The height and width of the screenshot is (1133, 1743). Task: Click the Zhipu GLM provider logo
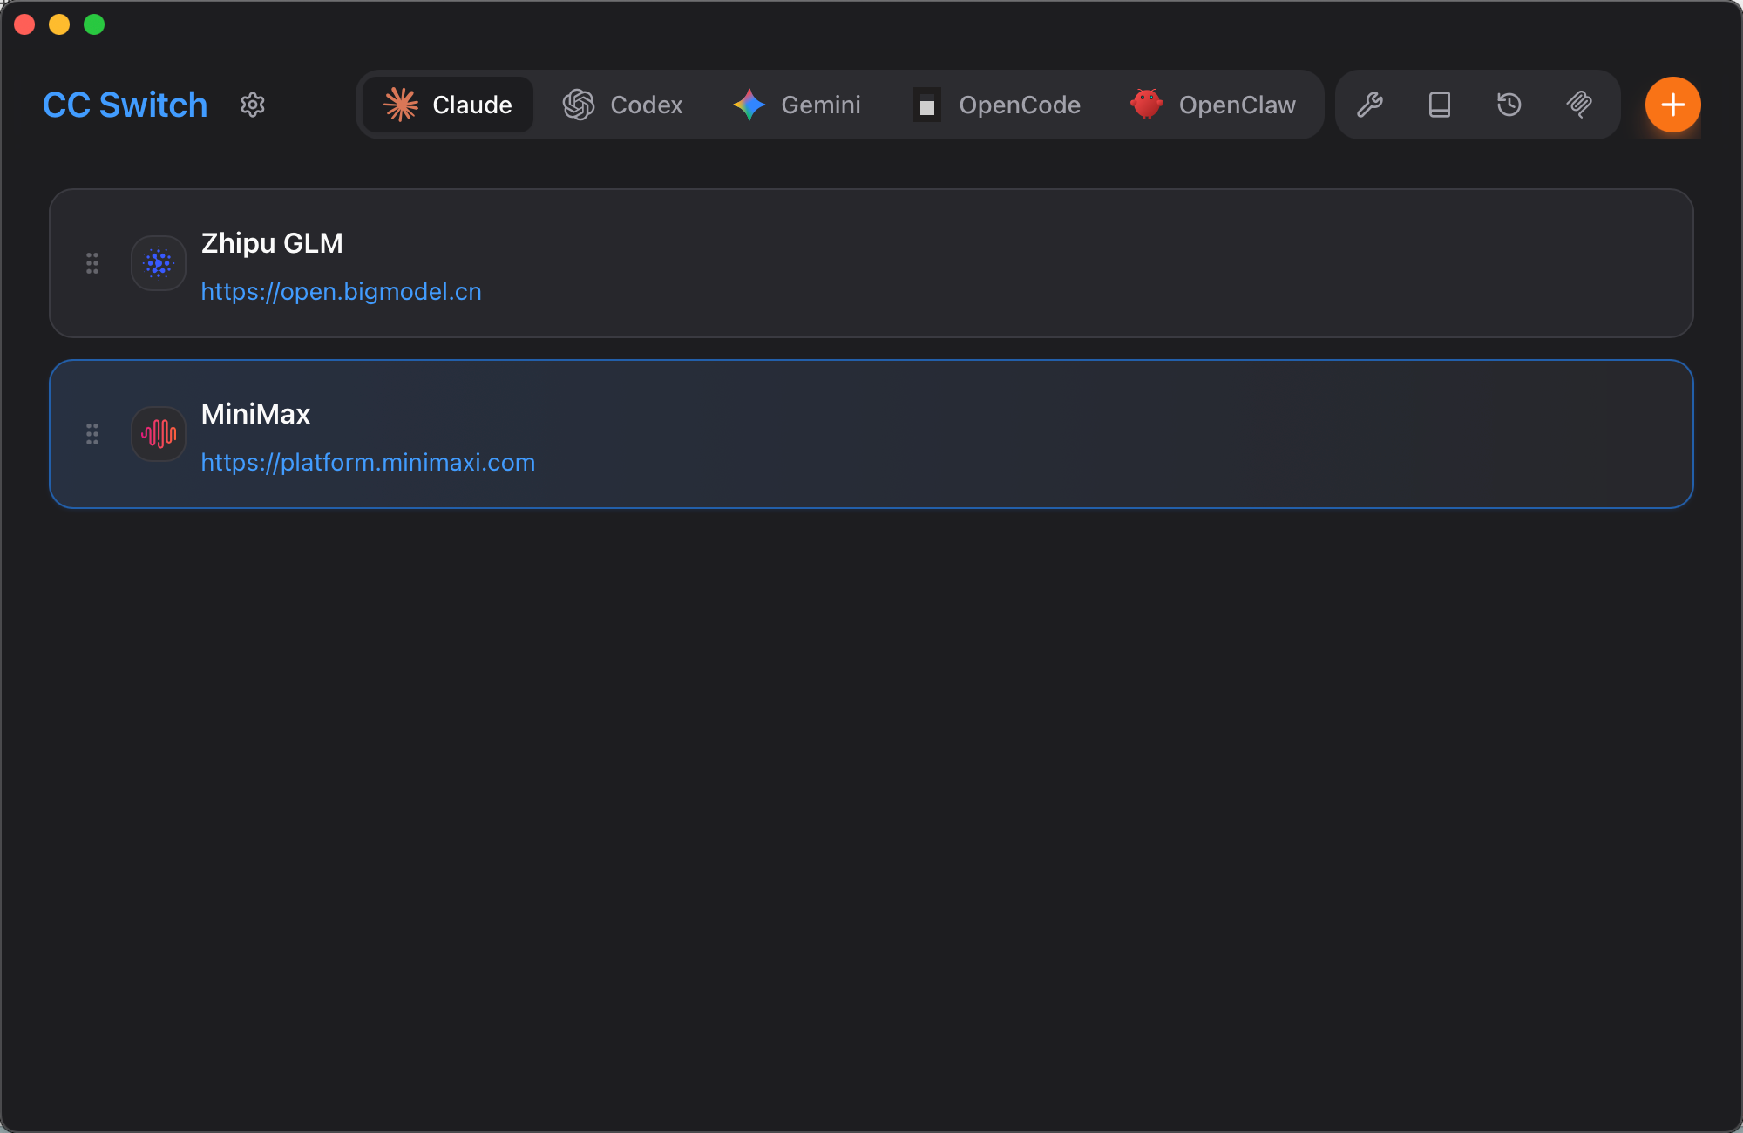(159, 262)
